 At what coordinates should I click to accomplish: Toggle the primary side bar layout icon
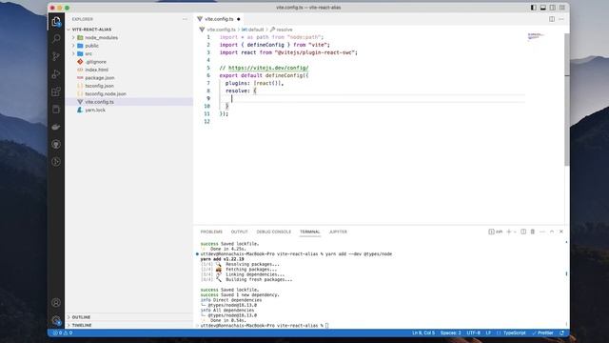534,8
